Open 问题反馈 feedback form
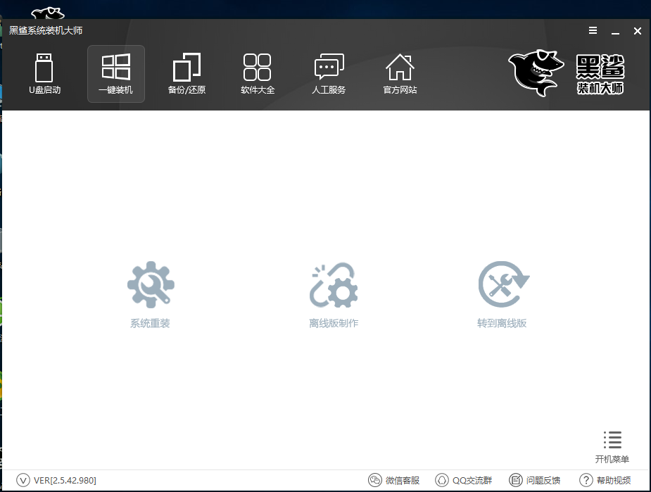Image resolution: width=651 pixels, height=492 pixels. pos(535,480)
